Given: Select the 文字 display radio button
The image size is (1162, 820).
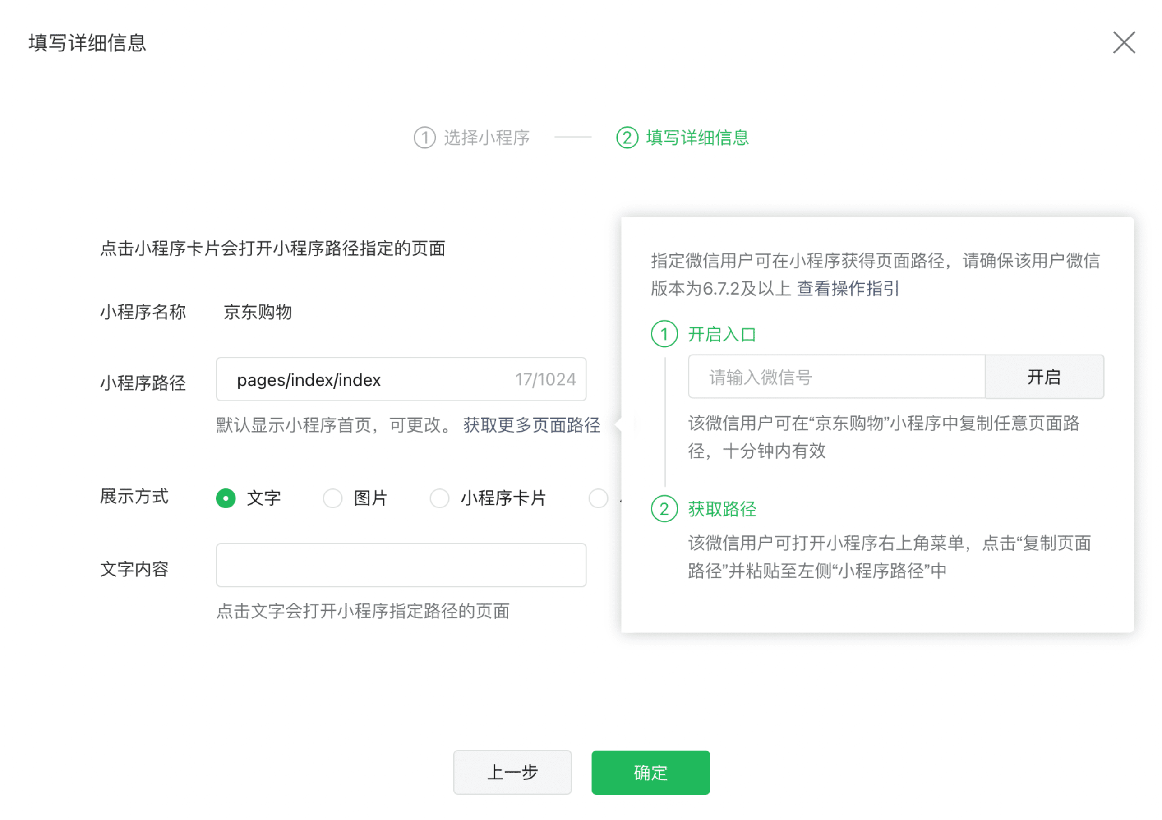Looking at the screenshot, I should pos(226,498).
